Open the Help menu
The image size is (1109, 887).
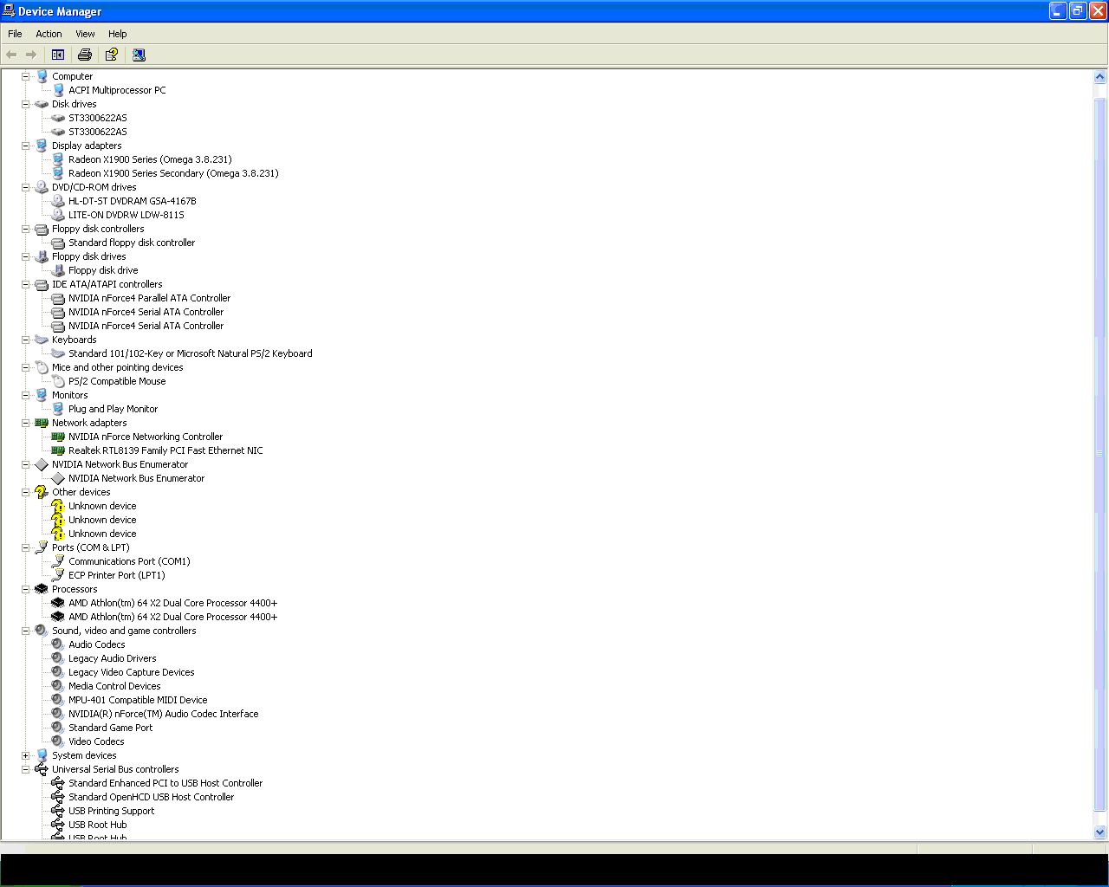118,34
